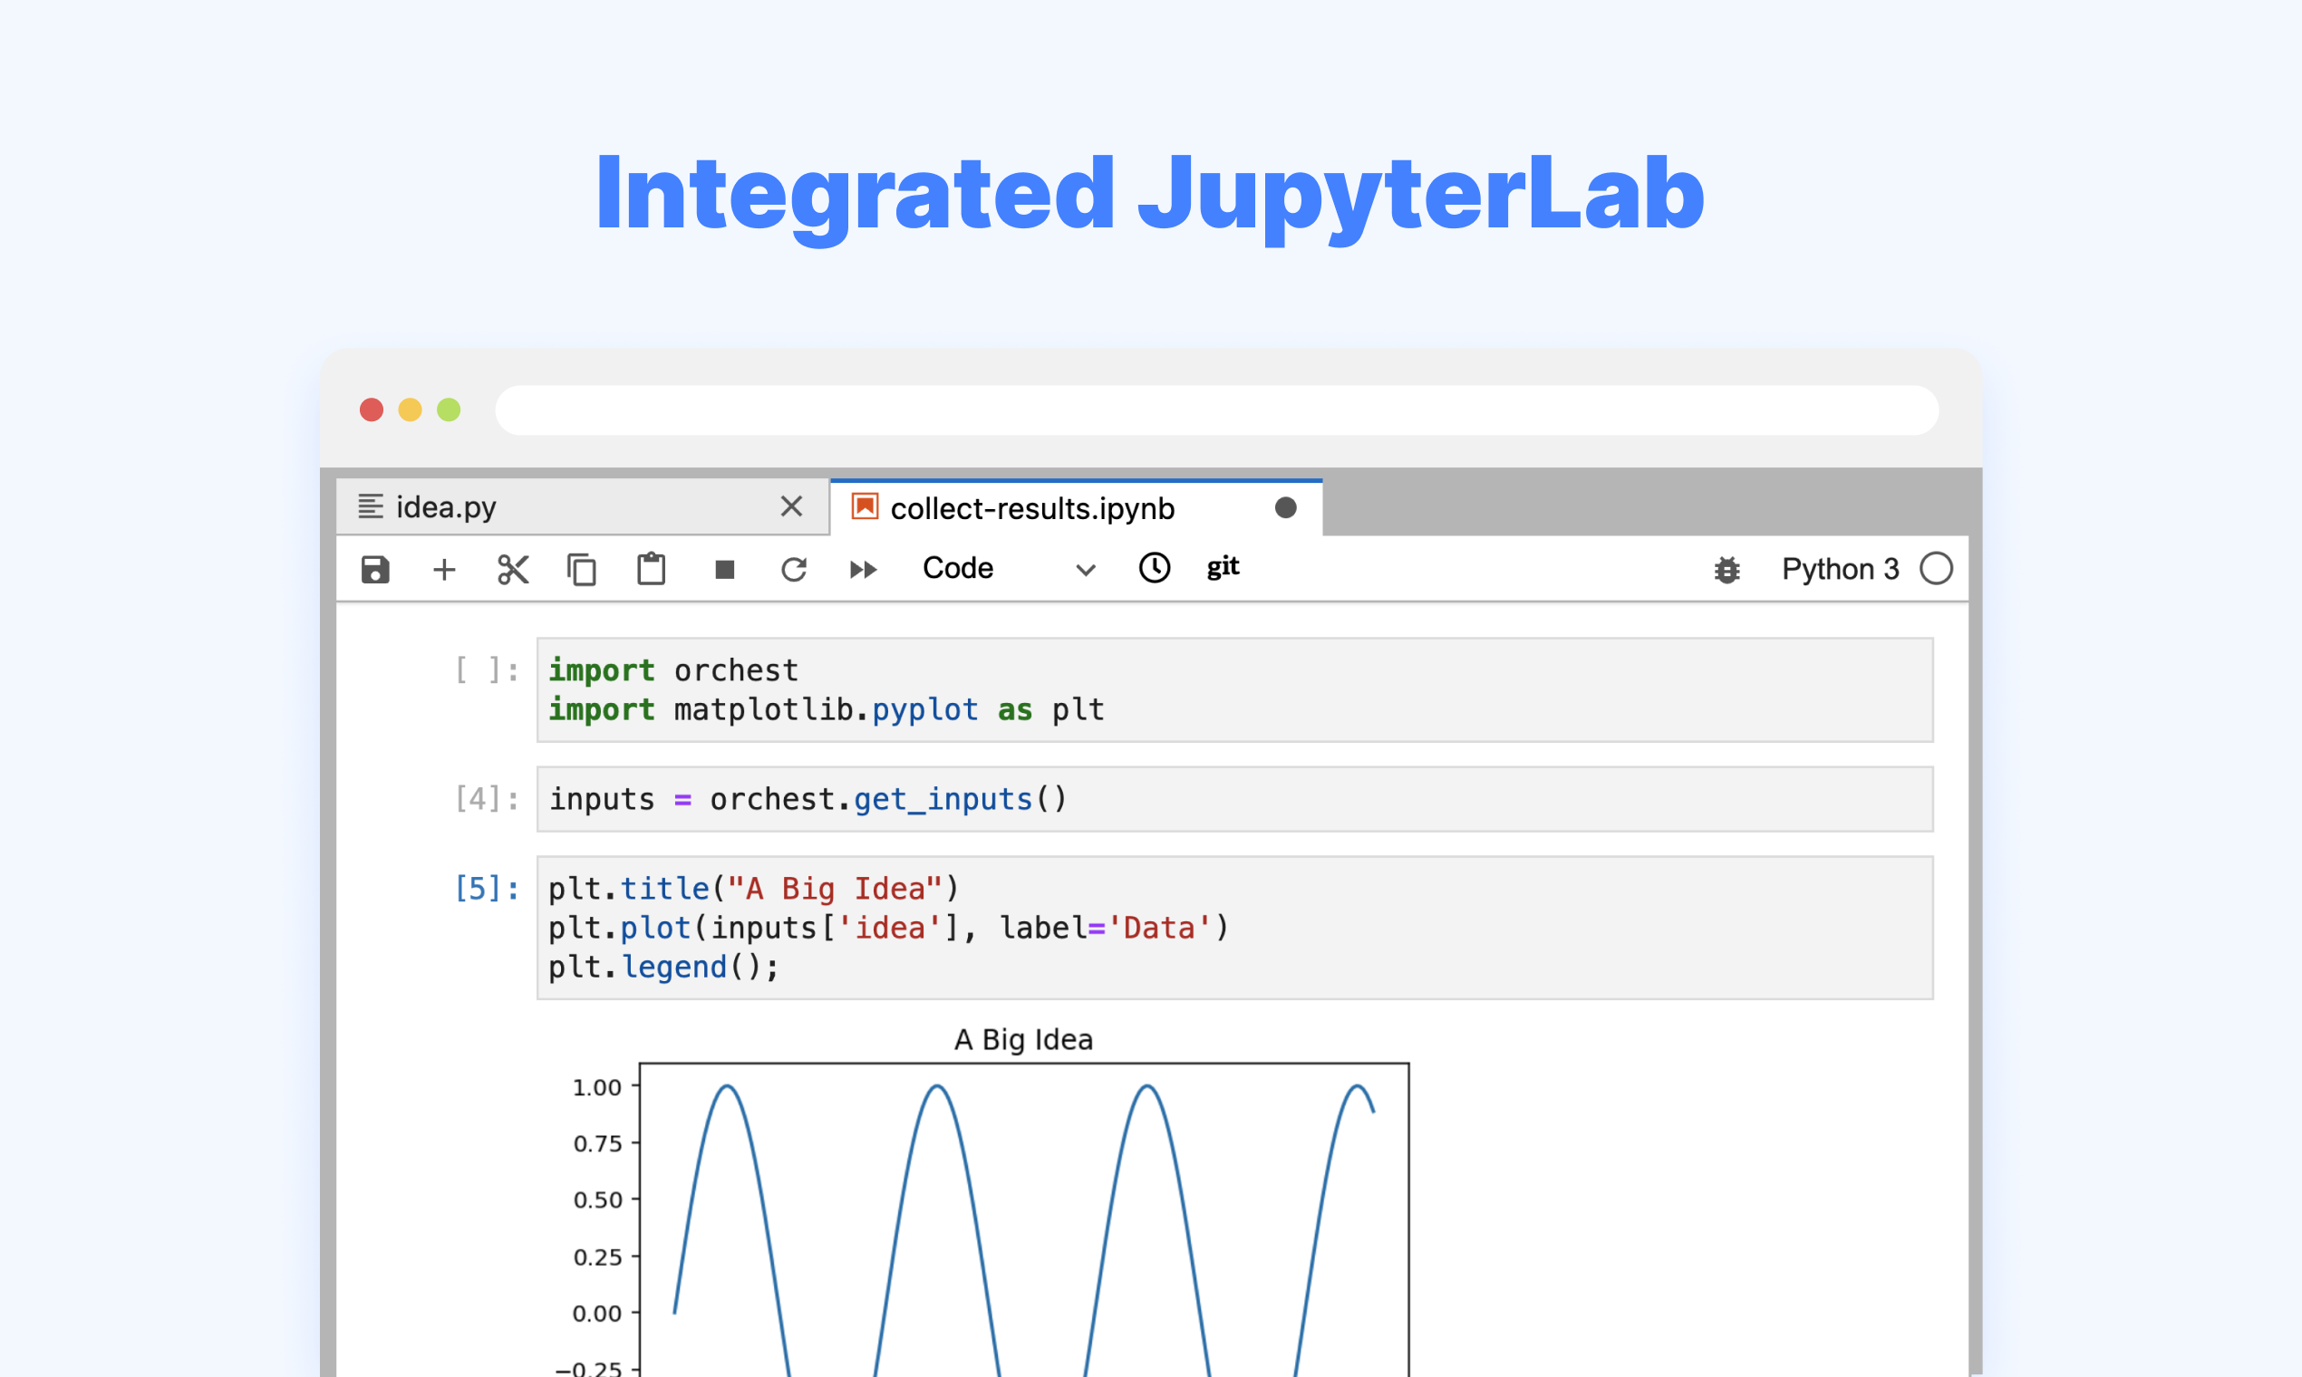Viewport: 2302px width, 1377px height.
Task: Click into the plt.title code cell
Action: pyautogui.click(x=1234, y=928)
